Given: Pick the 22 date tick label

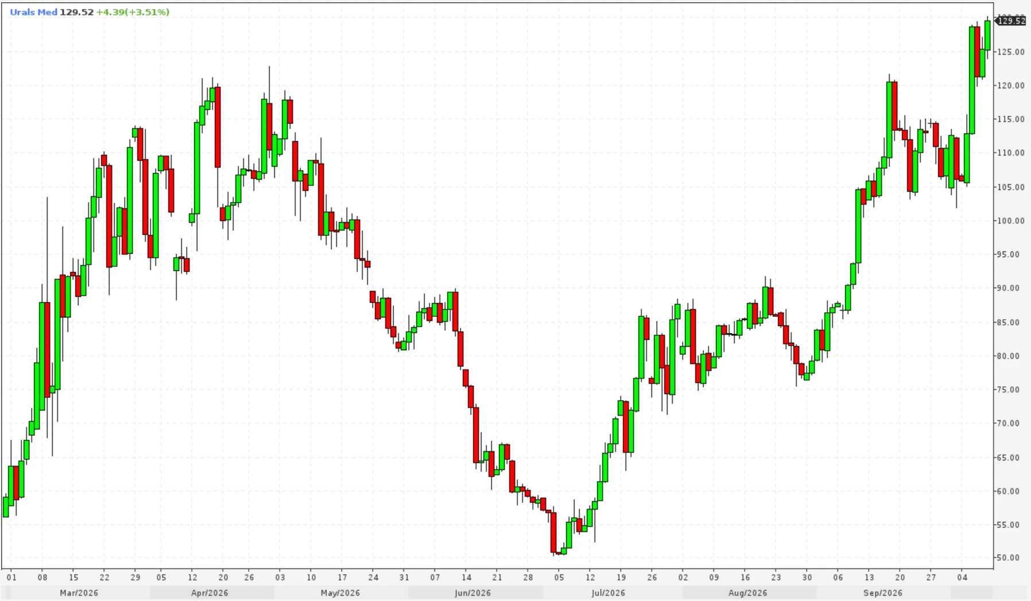Looking at the screenshot, I should (x=104, y=577).
